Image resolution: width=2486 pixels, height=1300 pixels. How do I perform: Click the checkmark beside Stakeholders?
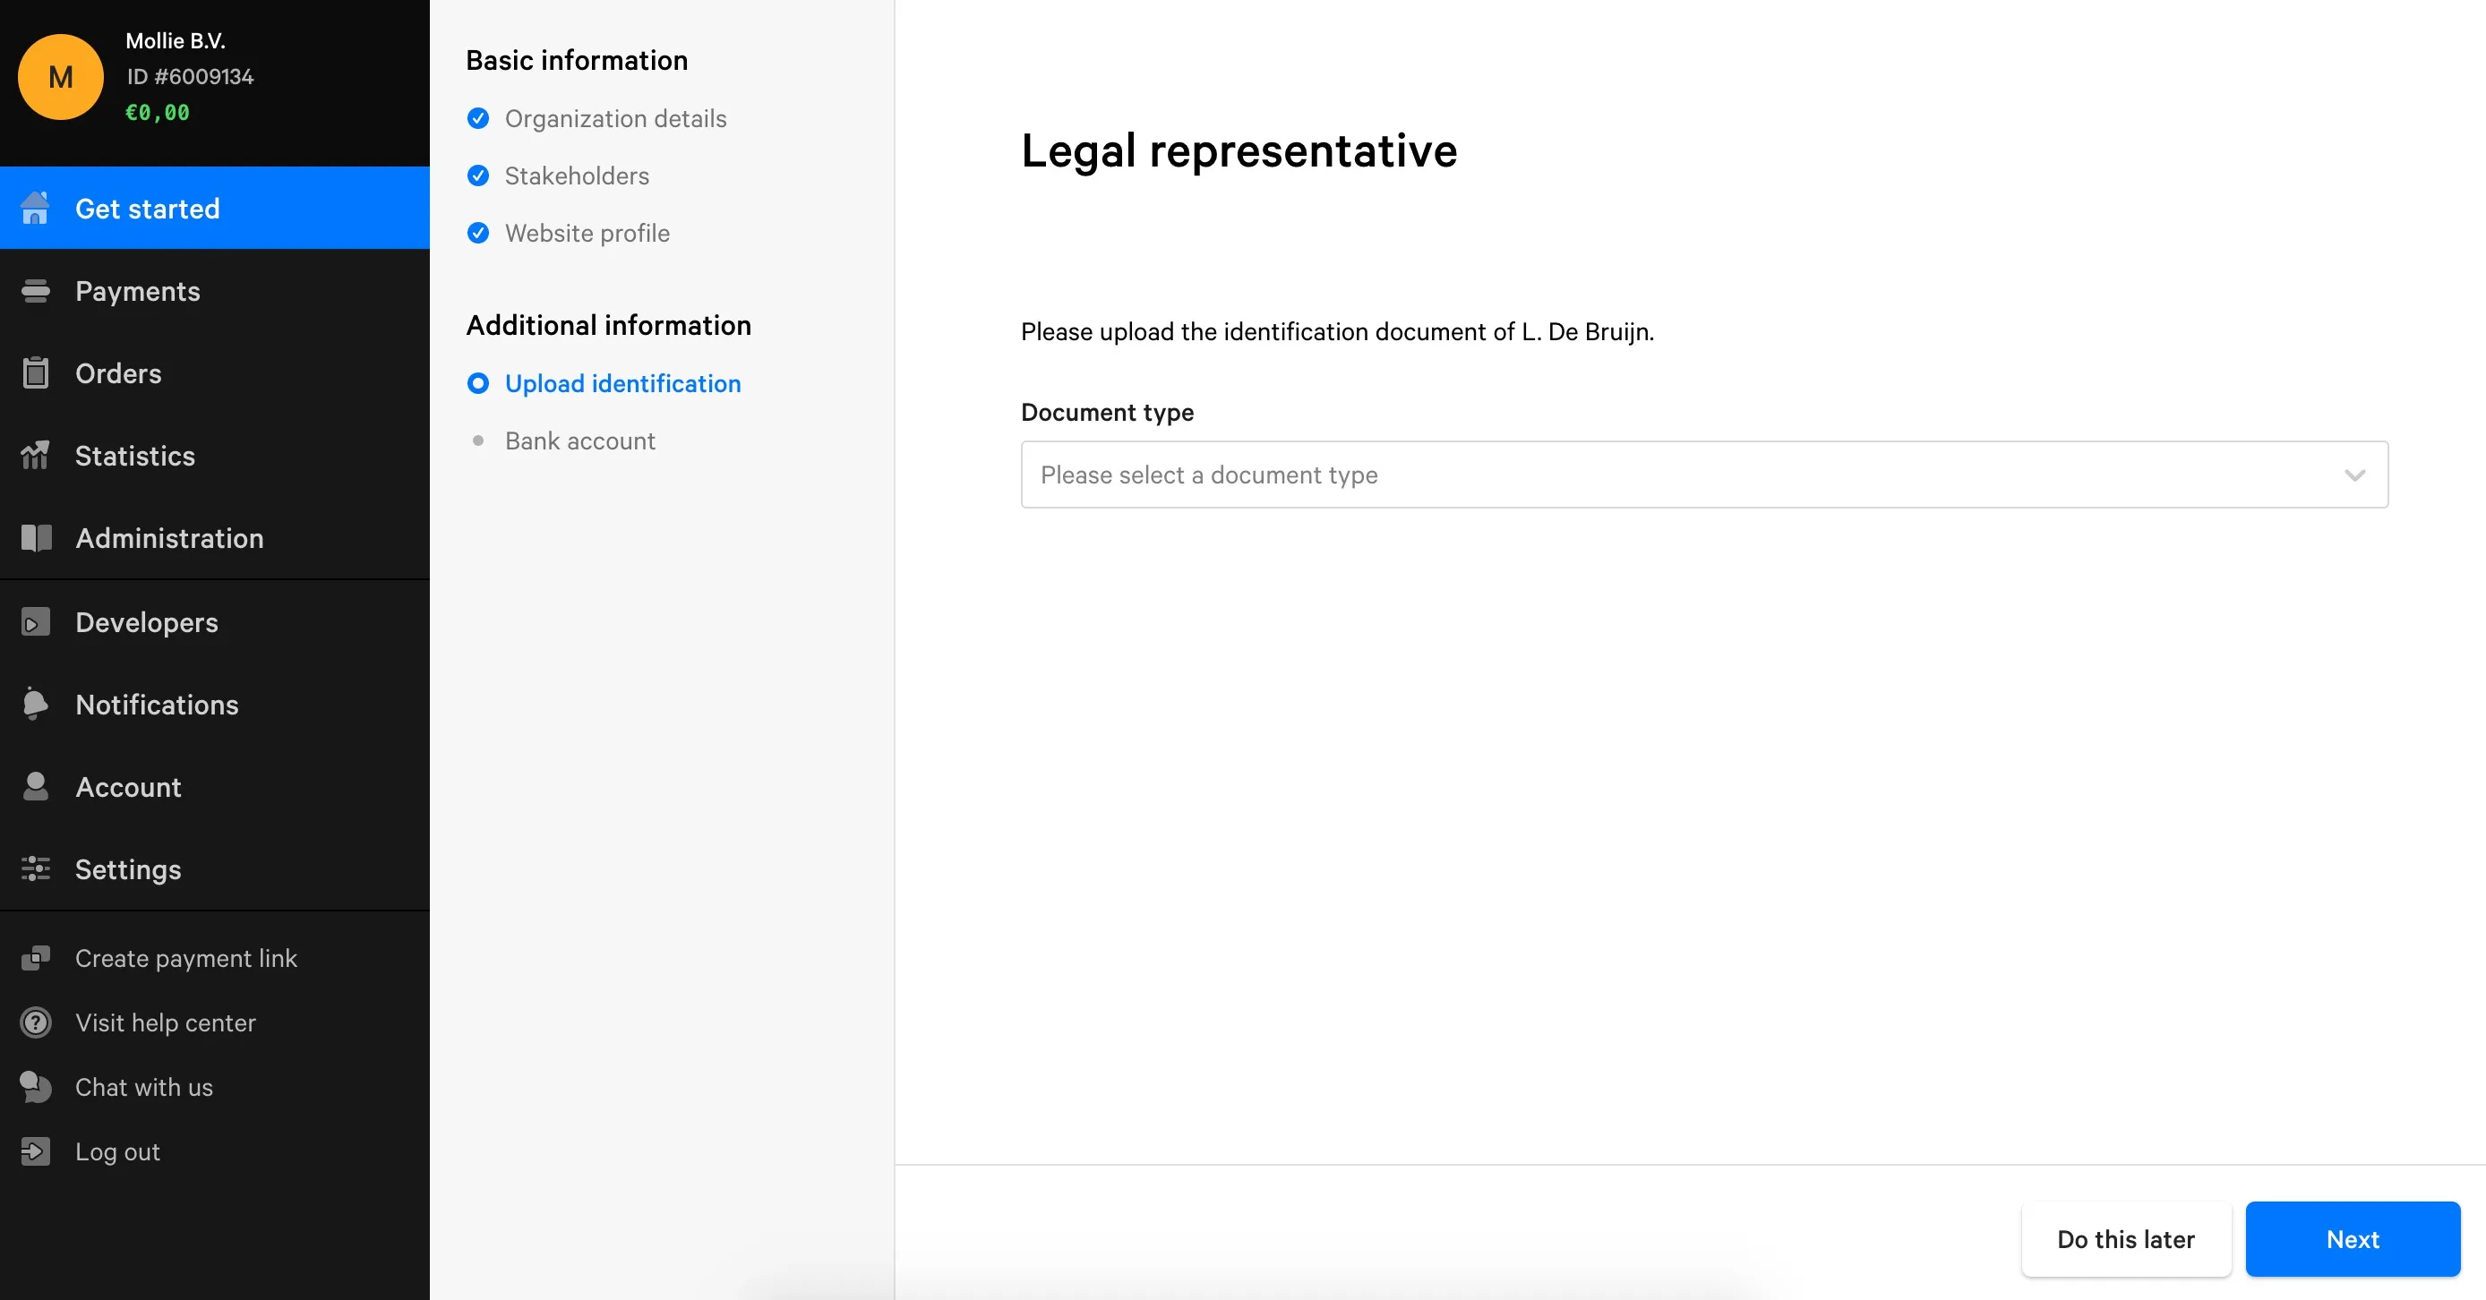click(x=477, y=175)
